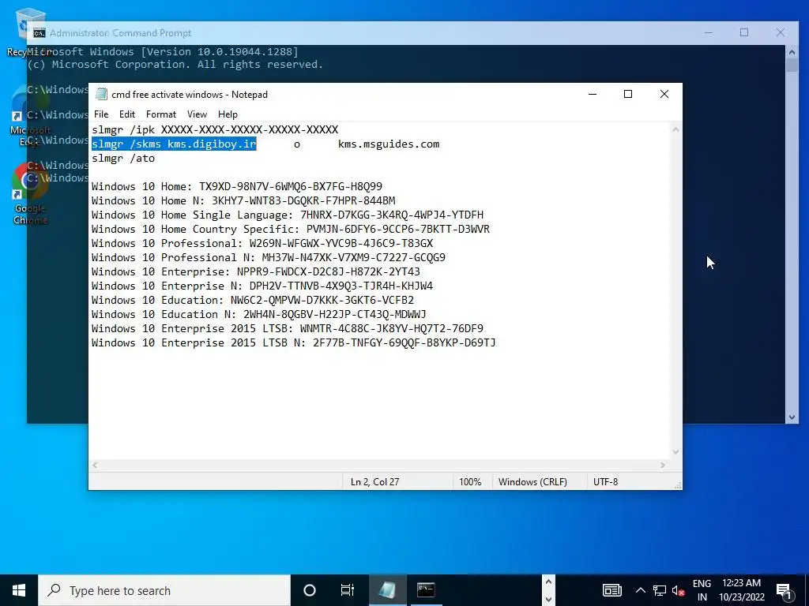The image size is (809, 606).
Task: Switch to Notepad via taskbar icon
Action: coord(387,590)
